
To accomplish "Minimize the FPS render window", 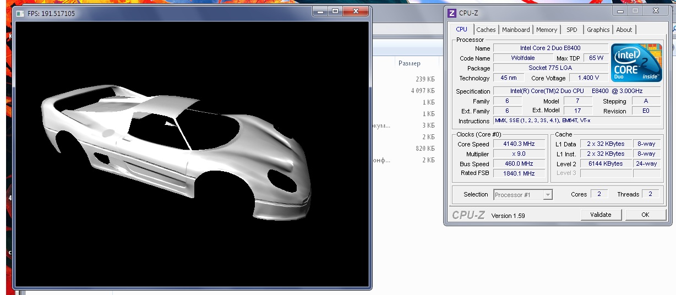I will point(321,11).
